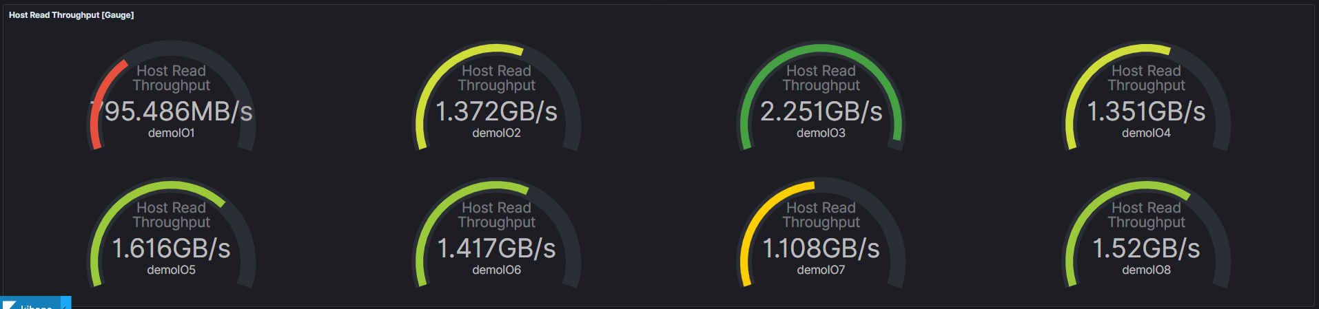Click the demoIO6 gauge label
This screenshot has height=309, width=1319.
(496, 270)
